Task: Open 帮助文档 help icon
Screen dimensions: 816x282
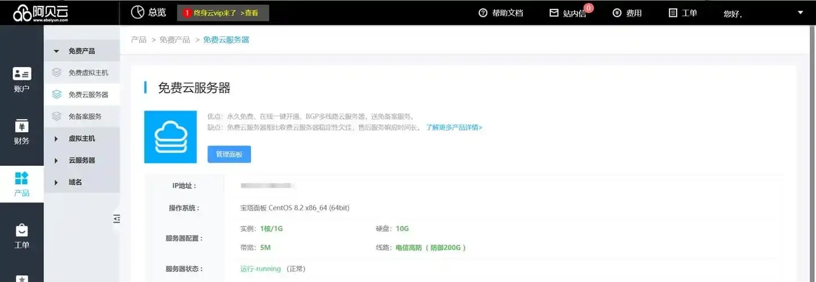Action: tap(483, 12)
